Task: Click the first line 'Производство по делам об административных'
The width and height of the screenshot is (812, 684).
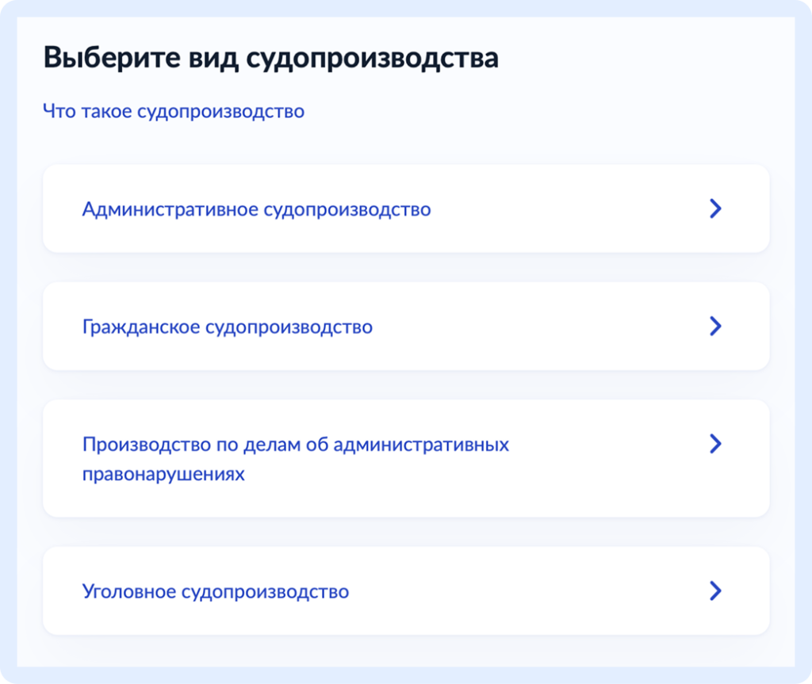Action: tap(295, 445)
